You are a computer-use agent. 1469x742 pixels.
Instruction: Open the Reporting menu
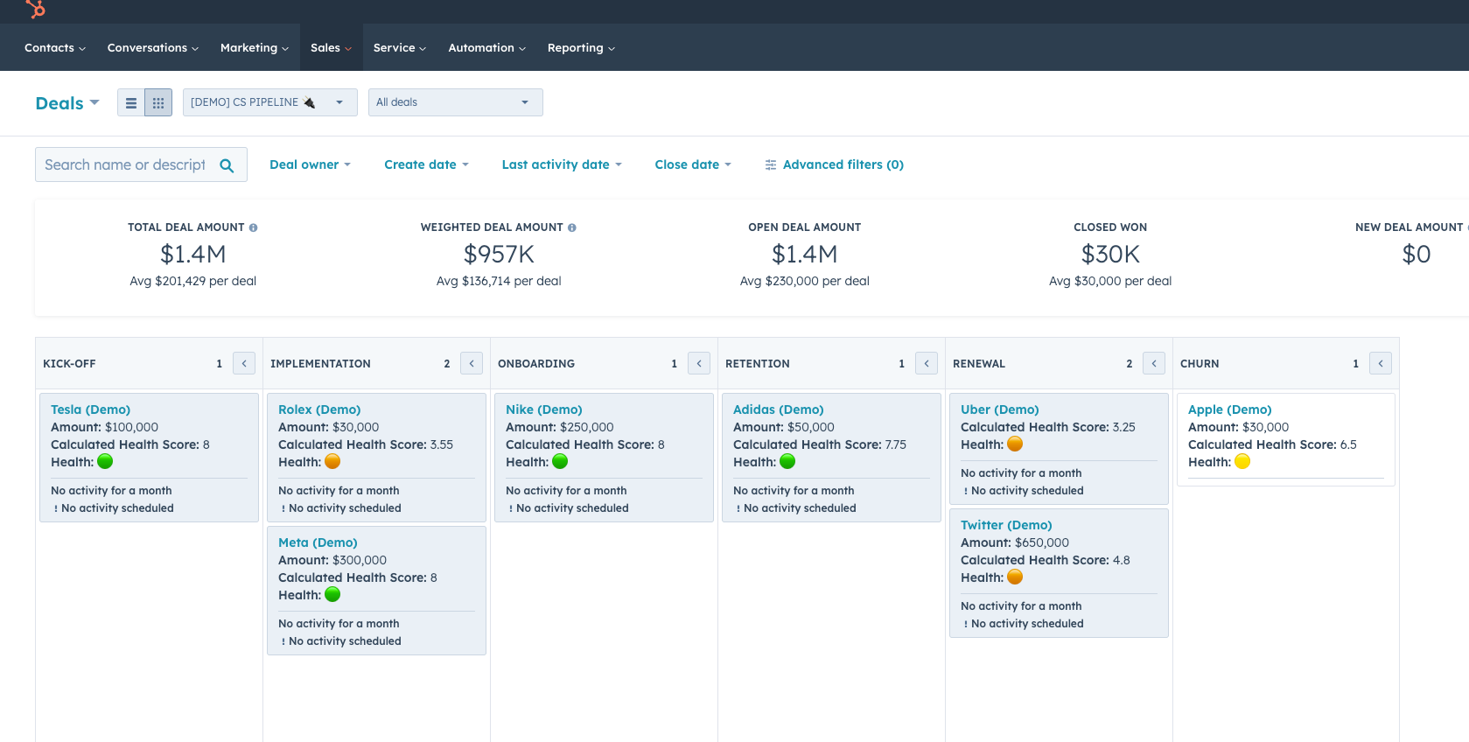pyautogui.click(x=581, y=48)
